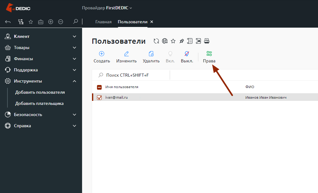Image resolution: width=318 pixels, height=193 pixels.
Task: Expand the Справка menu section
Action: coord(40,126)
